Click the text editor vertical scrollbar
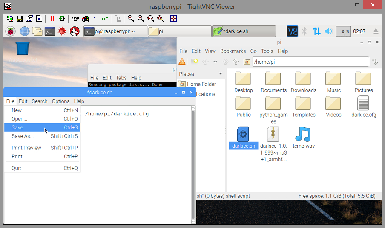The image size is (385, 228). [193, 165]
